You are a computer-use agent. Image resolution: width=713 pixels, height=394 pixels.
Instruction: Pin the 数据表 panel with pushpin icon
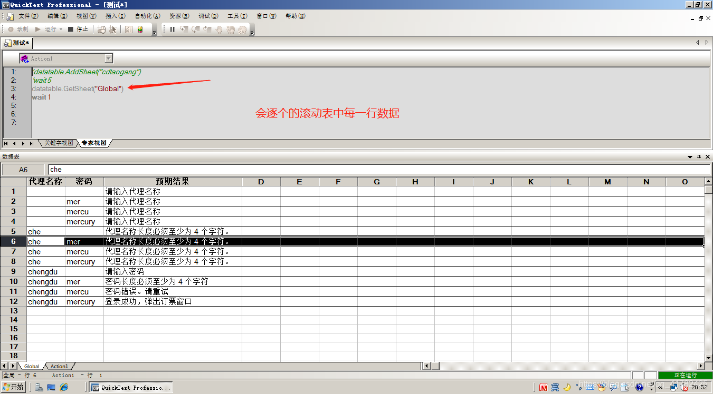[699, 157]
